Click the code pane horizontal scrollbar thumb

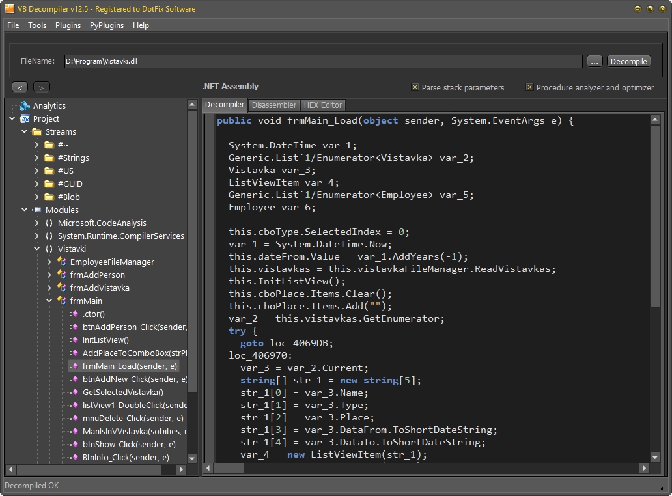click(229, 468)
